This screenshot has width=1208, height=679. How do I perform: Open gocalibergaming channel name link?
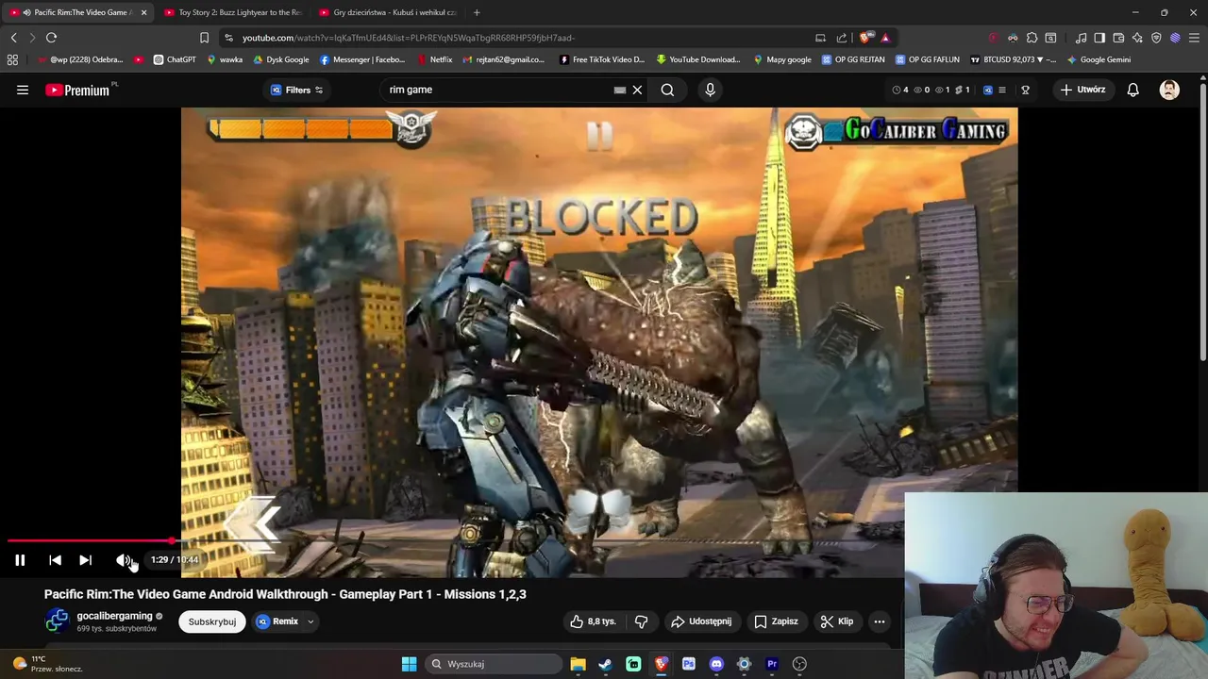click(114, 616)
